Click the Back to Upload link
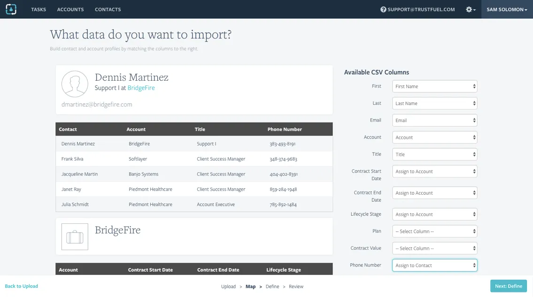The width and height of the screenshot is (533, 298). click(21, 286)
